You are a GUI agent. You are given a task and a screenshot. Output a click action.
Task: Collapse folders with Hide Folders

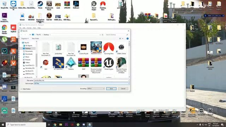tap(26, 89)
